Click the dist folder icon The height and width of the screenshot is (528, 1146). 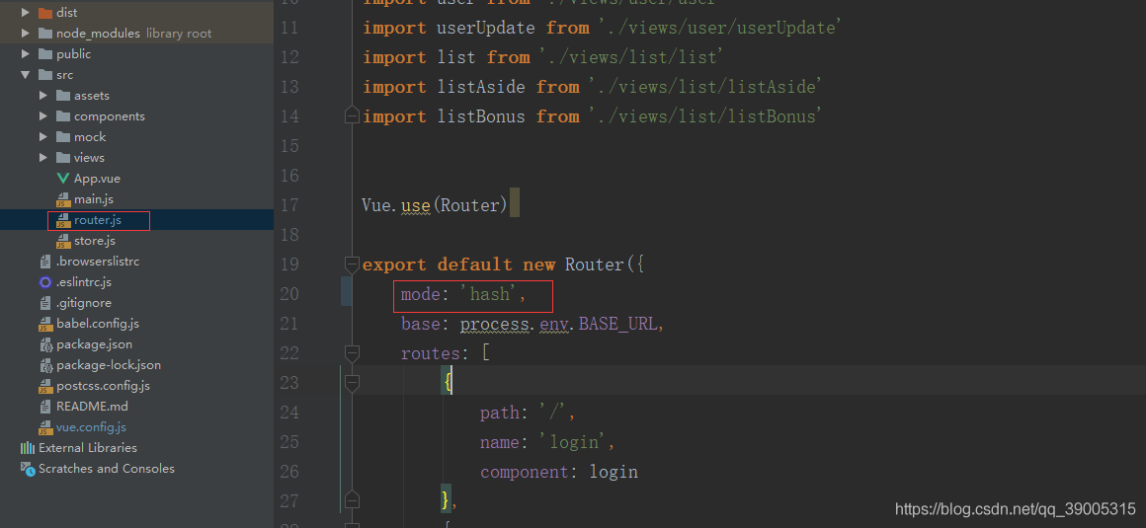click(x=44, y=13)
